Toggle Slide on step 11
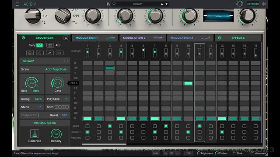Viewport: 280px width, 157px height. (x=199, y=126)
